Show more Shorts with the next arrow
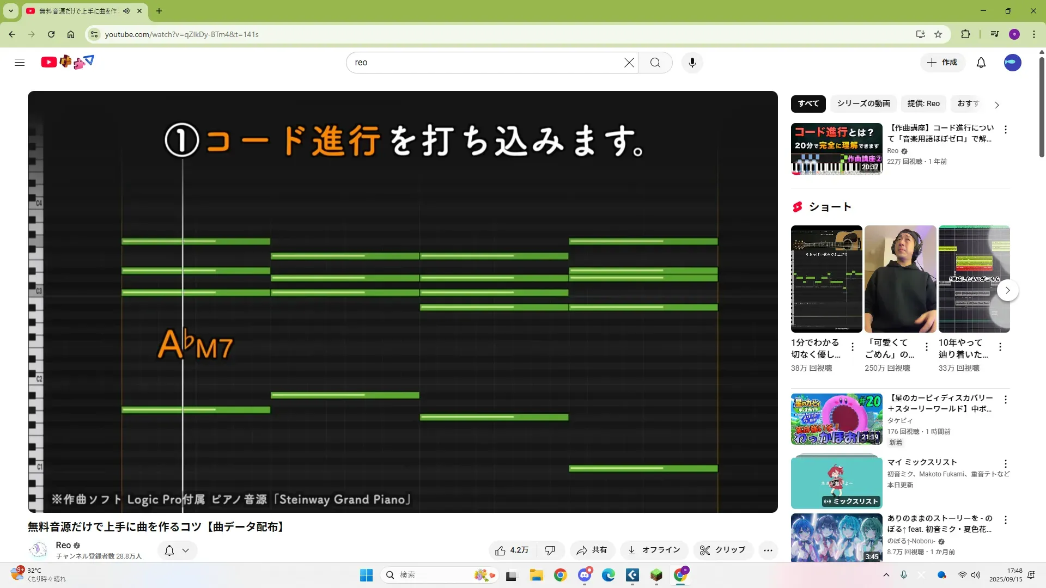This screenshot has width=1046, height=588. tap(1007, 290)
